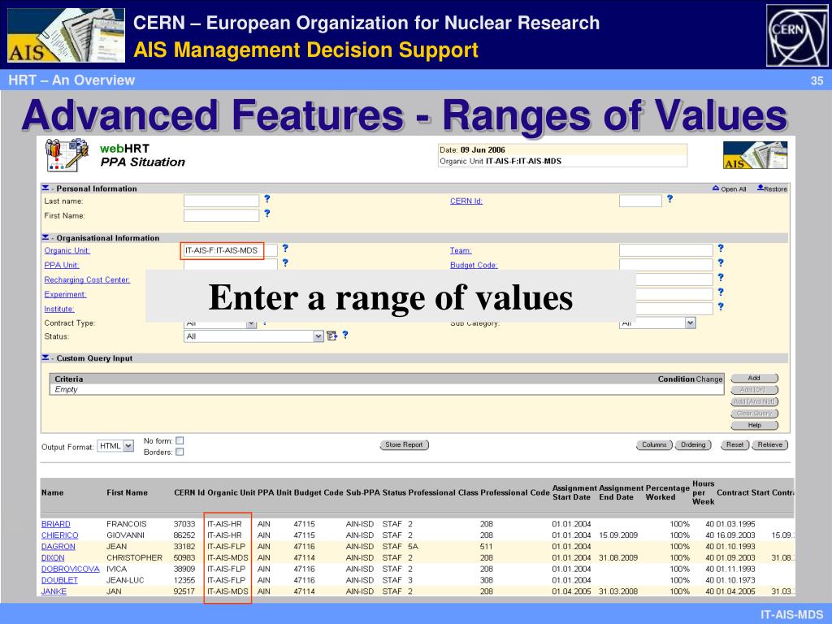The width and height of the screenshot is (832, 624).
Task: Click the CHRISTOPHER first name cell
Action: 134,557
